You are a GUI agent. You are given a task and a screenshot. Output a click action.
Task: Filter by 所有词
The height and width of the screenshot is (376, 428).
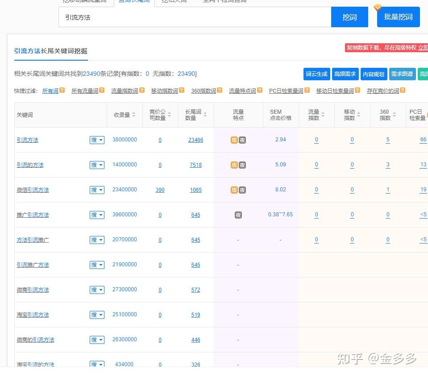coord(50,91)
